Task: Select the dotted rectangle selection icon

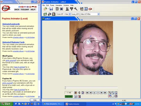Action: [x=113, y=96]
